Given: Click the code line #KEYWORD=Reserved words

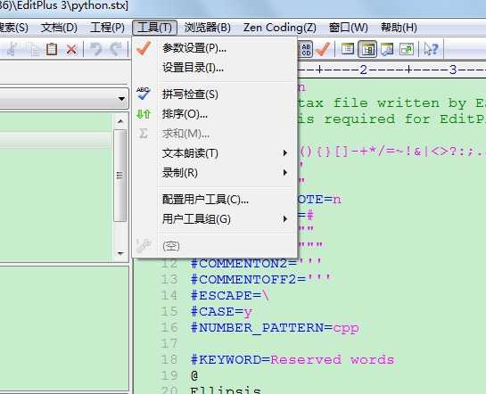Looking at the screenshot, I should 292,360.
